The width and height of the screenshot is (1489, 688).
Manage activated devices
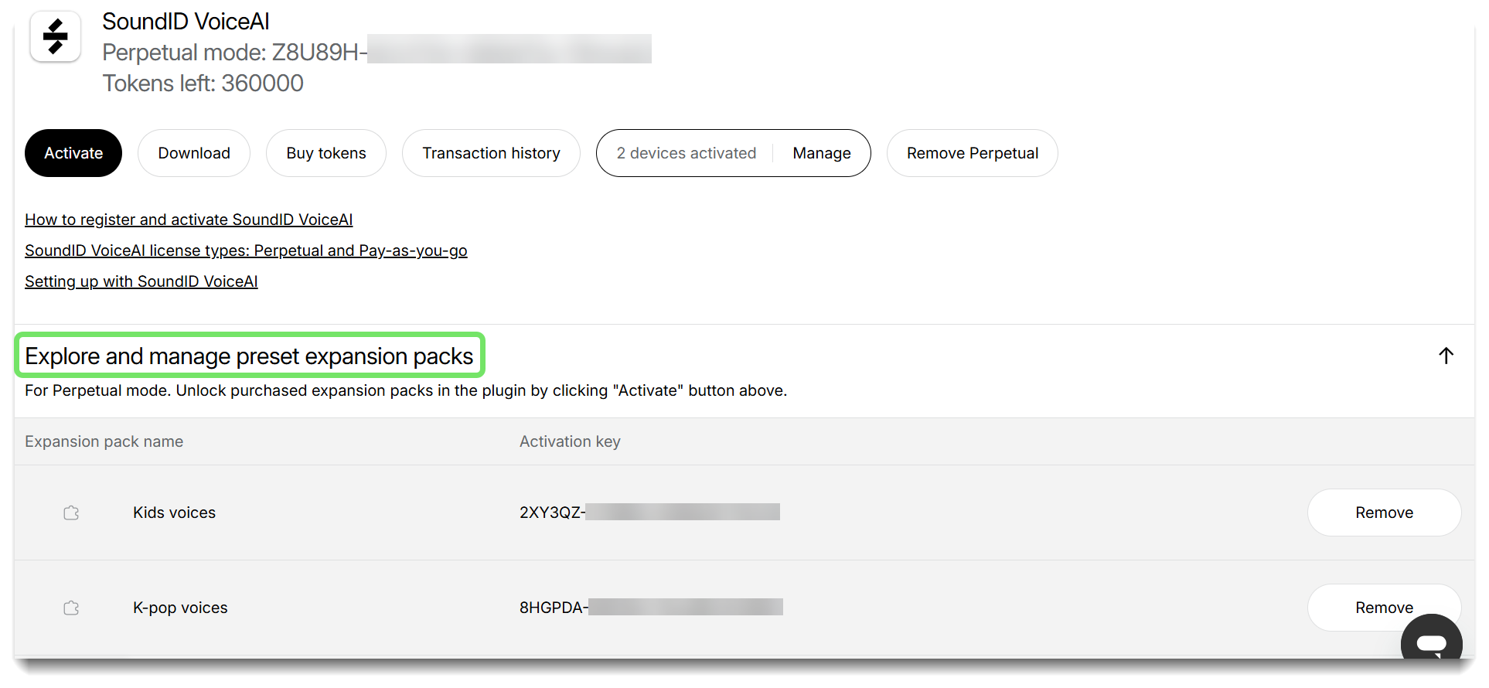pos(822,153)
